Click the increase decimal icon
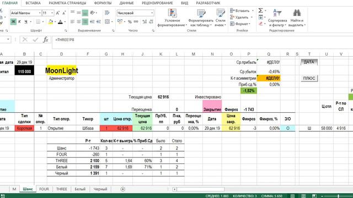The image size is (353, 198). (x=145, y=21)
